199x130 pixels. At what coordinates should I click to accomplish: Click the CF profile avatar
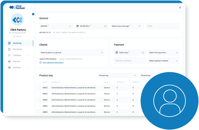(x=17, y=19)
